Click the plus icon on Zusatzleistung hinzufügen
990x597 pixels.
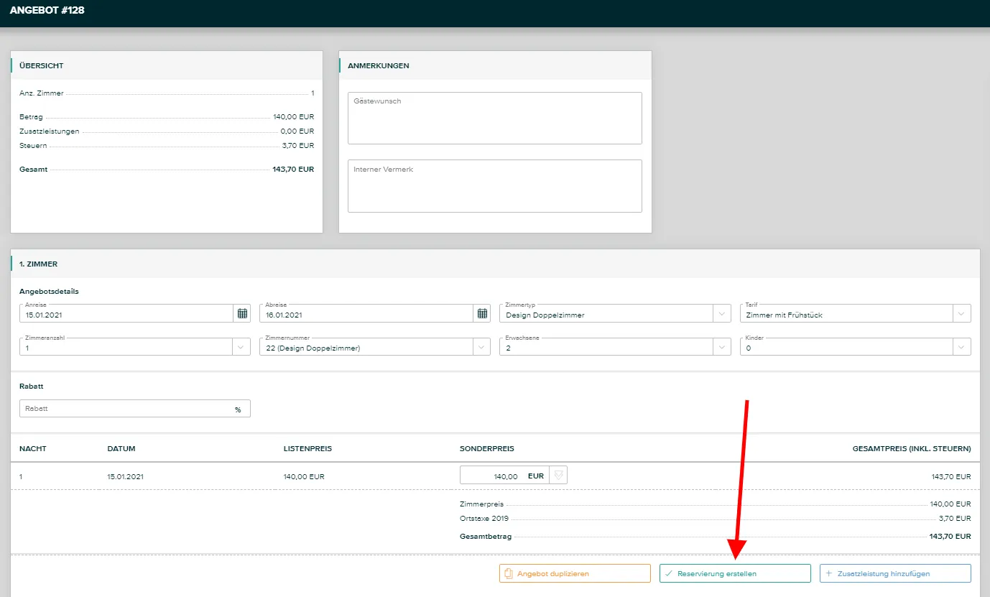click(x=829, y=573)
